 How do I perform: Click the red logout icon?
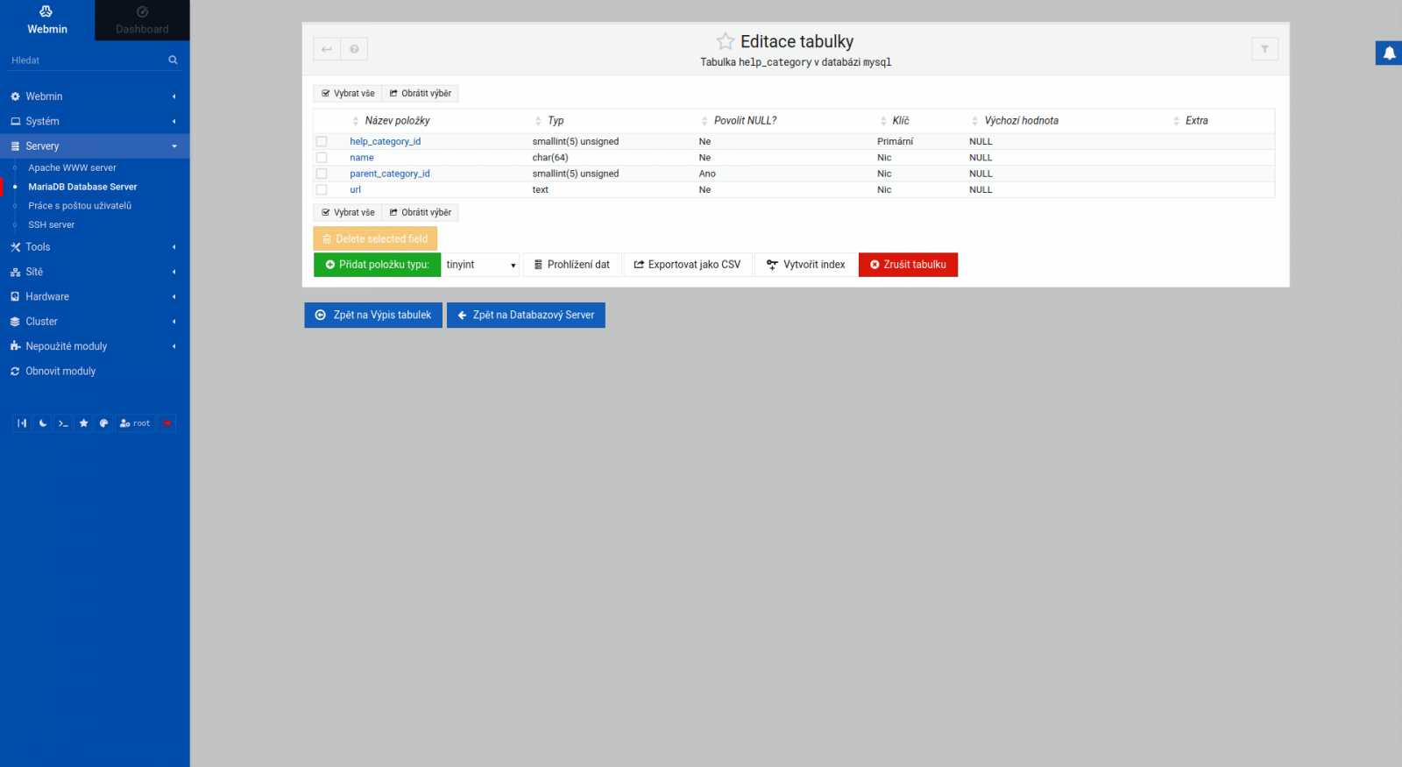[167, 423]
